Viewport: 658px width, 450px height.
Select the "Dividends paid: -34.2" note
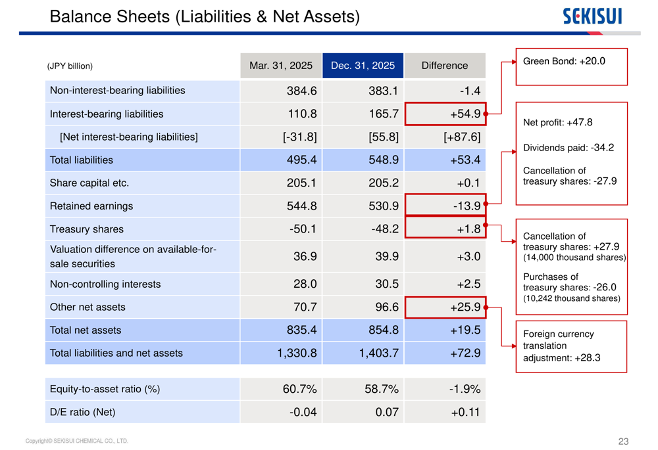click(x=569, y=148)
